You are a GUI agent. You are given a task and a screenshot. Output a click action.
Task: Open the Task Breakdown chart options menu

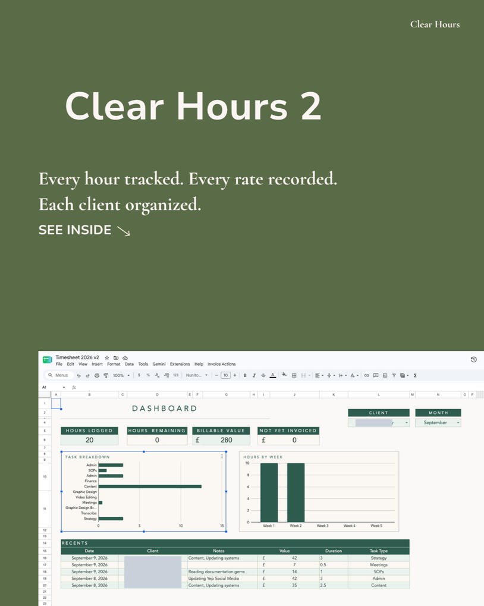pyautogui.click(x=222, y=456)
